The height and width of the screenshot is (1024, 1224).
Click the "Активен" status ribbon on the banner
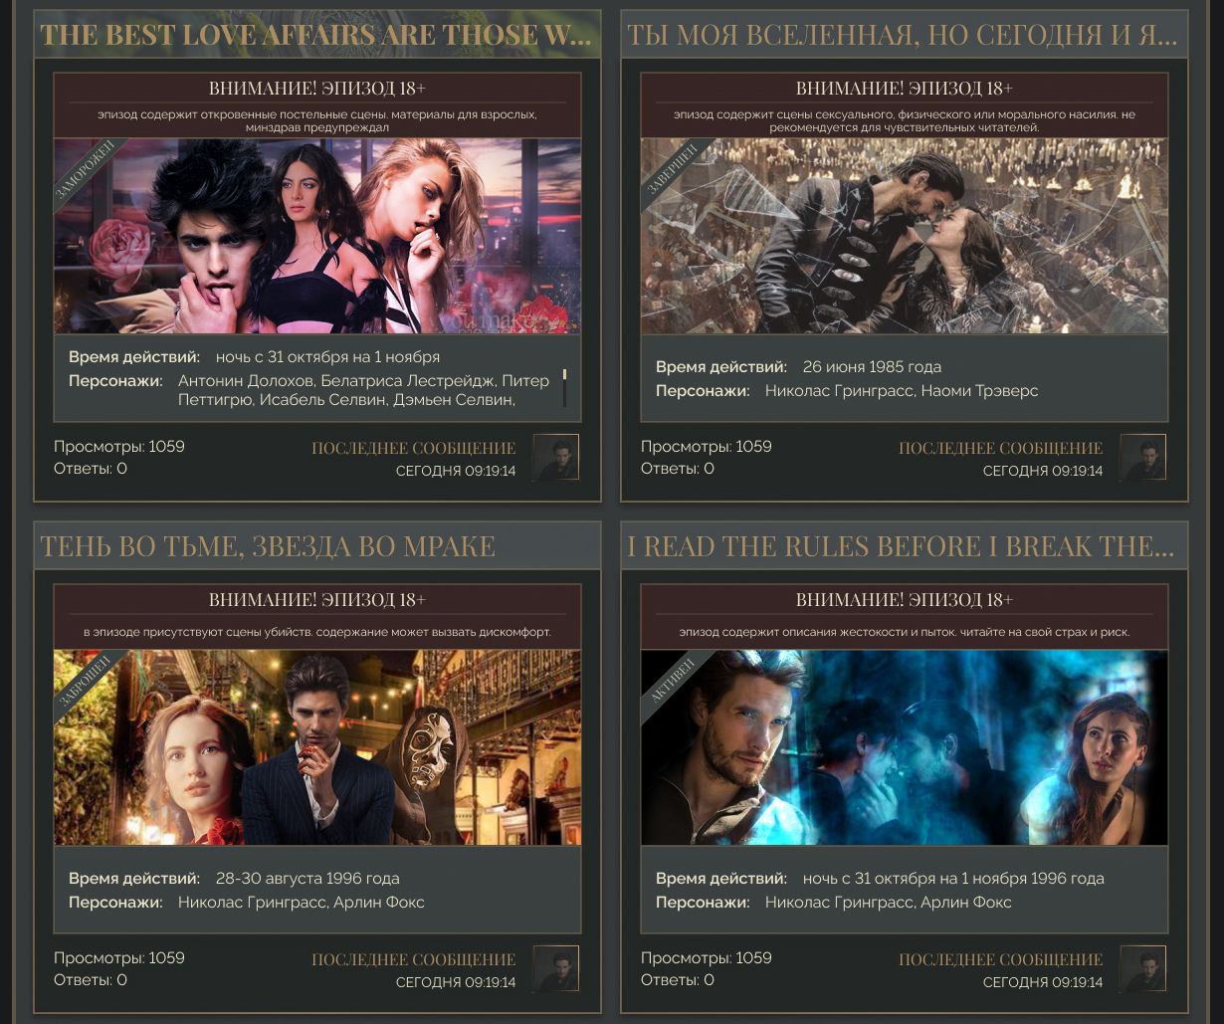click(x=673, y=682)
